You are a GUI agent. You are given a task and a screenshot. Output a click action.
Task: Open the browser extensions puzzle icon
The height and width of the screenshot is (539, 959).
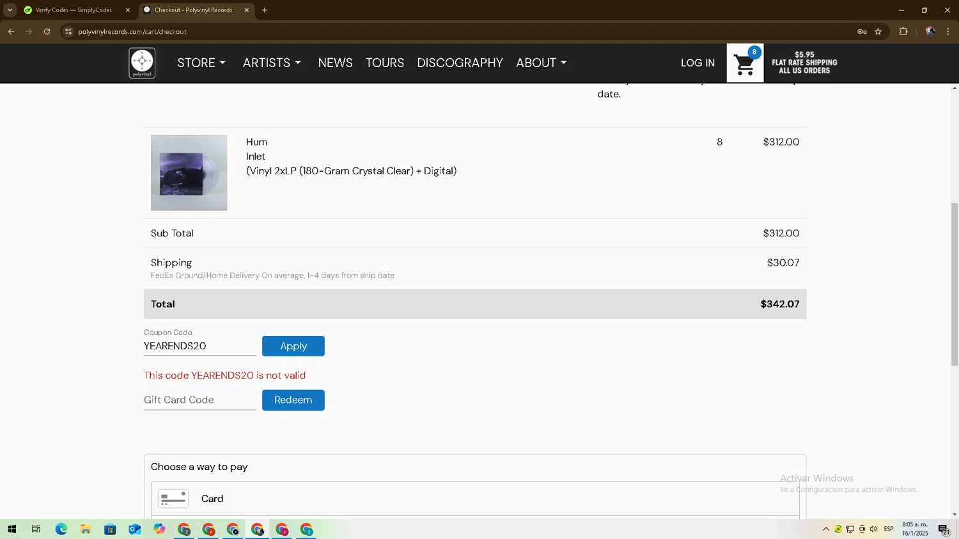click(903, 31)
